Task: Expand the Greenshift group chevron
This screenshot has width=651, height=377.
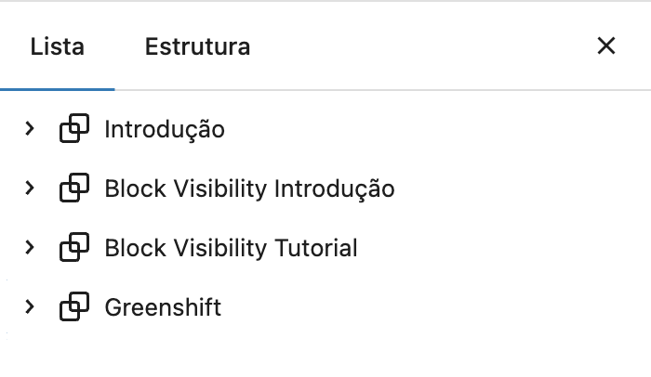Action: click(x=29, y=306)
